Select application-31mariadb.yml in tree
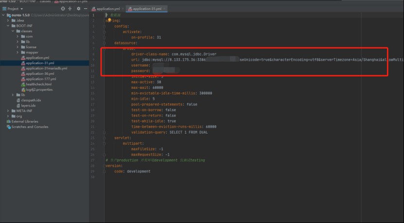This screenshot has width=404, height=223. click(47, 68)
